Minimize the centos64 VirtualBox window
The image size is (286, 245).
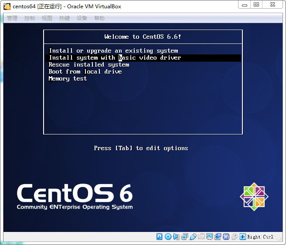[x=245, y=5]
